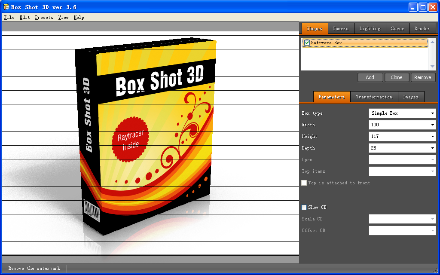Close the Box Shot 3D window
This screenshot has width=440, height=275.
click(x=433, y=7)
